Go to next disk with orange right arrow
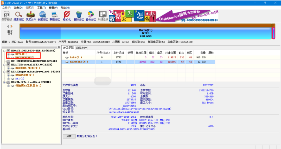Viewport: 281px width, 149px height. click(x=11, y=26)
